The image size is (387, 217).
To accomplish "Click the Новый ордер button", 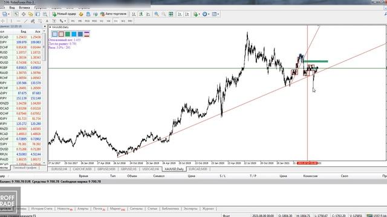I will (64, 14).
